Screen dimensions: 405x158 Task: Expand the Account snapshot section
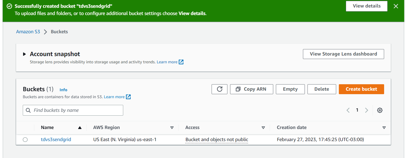[24, 54]
